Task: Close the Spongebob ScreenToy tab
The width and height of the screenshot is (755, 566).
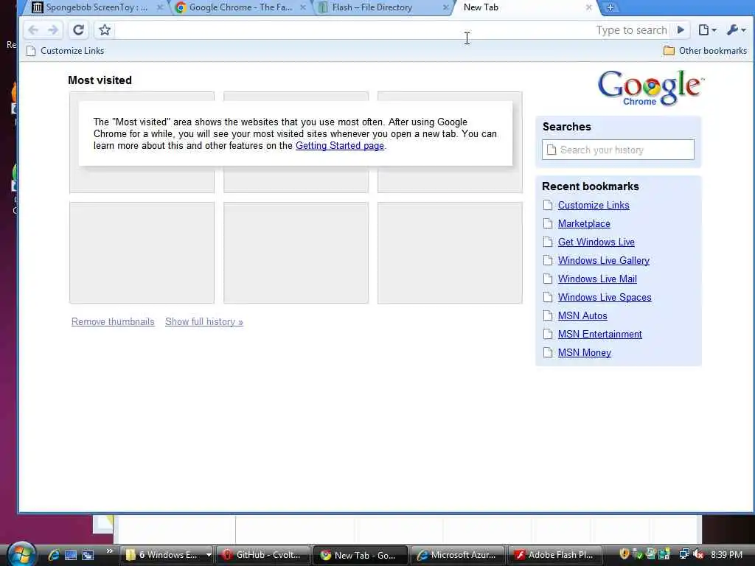Action: coord(160,7)
